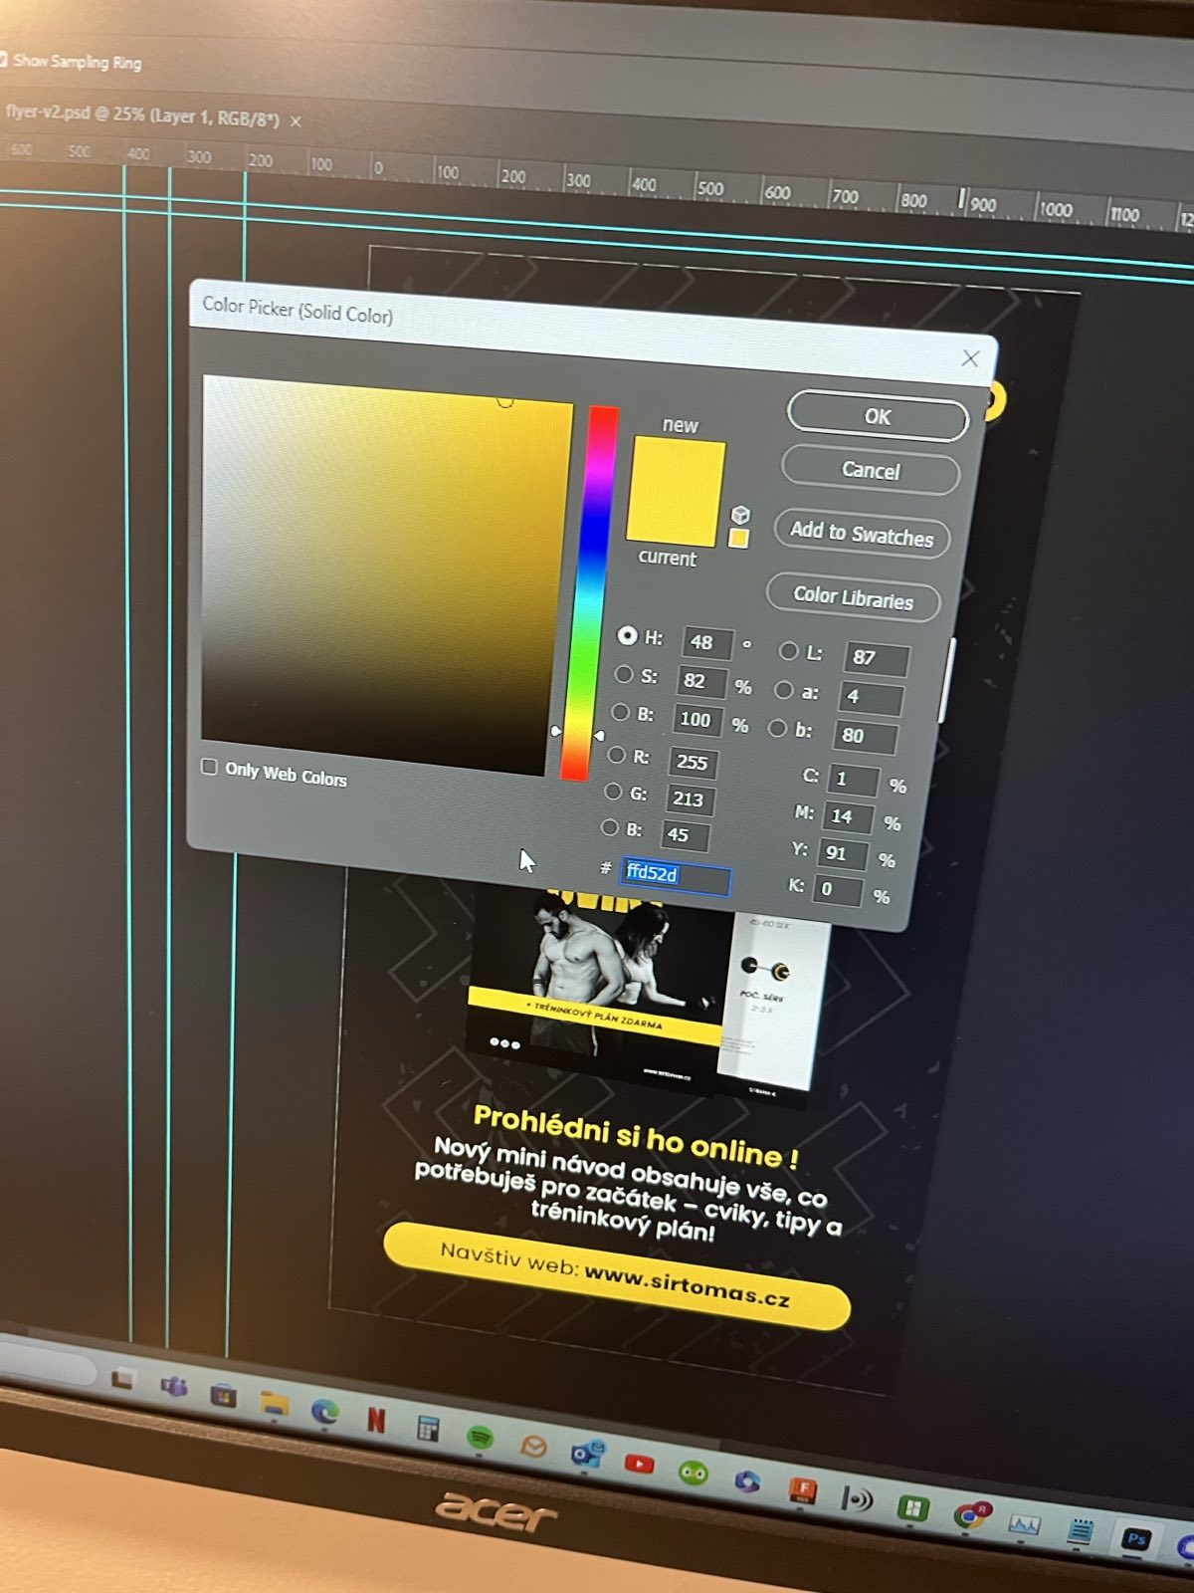The width and height of the screenshot is (1194, 1593).
Task: Launch Microsoft Edge from the taskbar
Action: [x=324, y=1411]
